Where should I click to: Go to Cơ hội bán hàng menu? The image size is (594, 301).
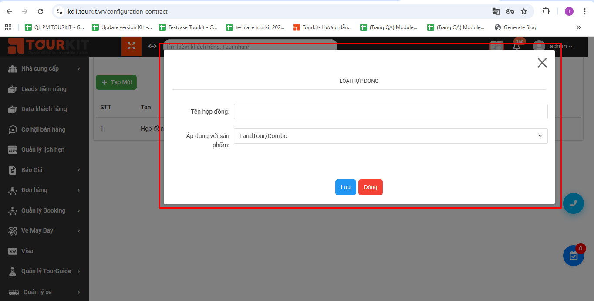click(43, 129)
